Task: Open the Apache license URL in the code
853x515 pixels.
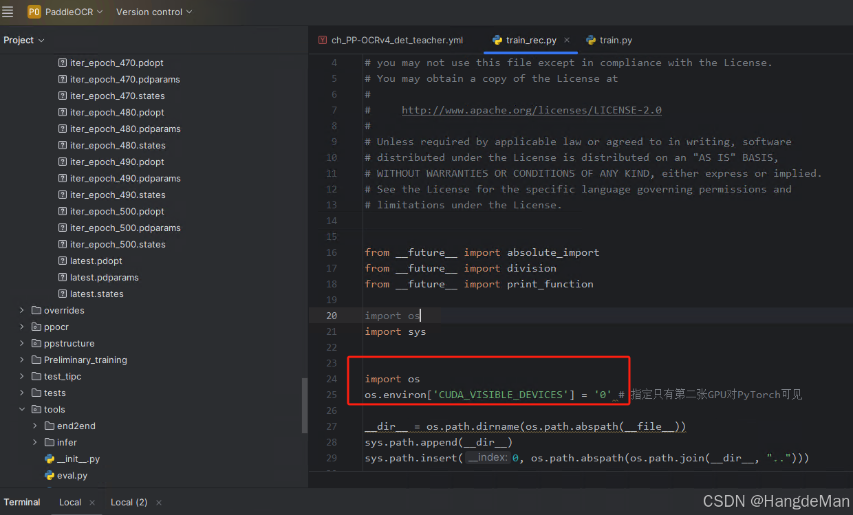Action: coord(531,109)
